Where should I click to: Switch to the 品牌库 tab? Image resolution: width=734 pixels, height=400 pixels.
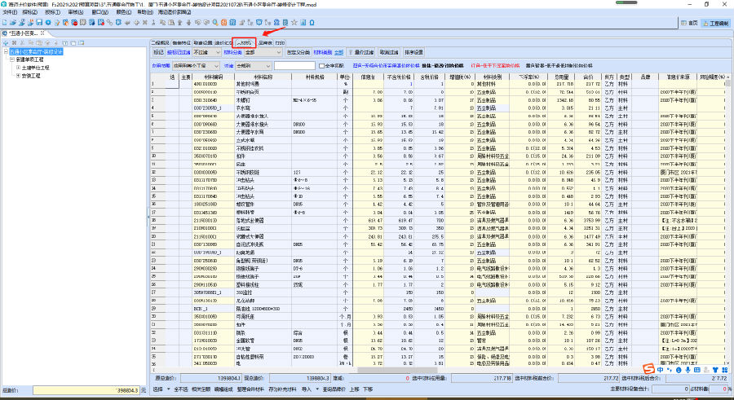(x=265, y=42)
